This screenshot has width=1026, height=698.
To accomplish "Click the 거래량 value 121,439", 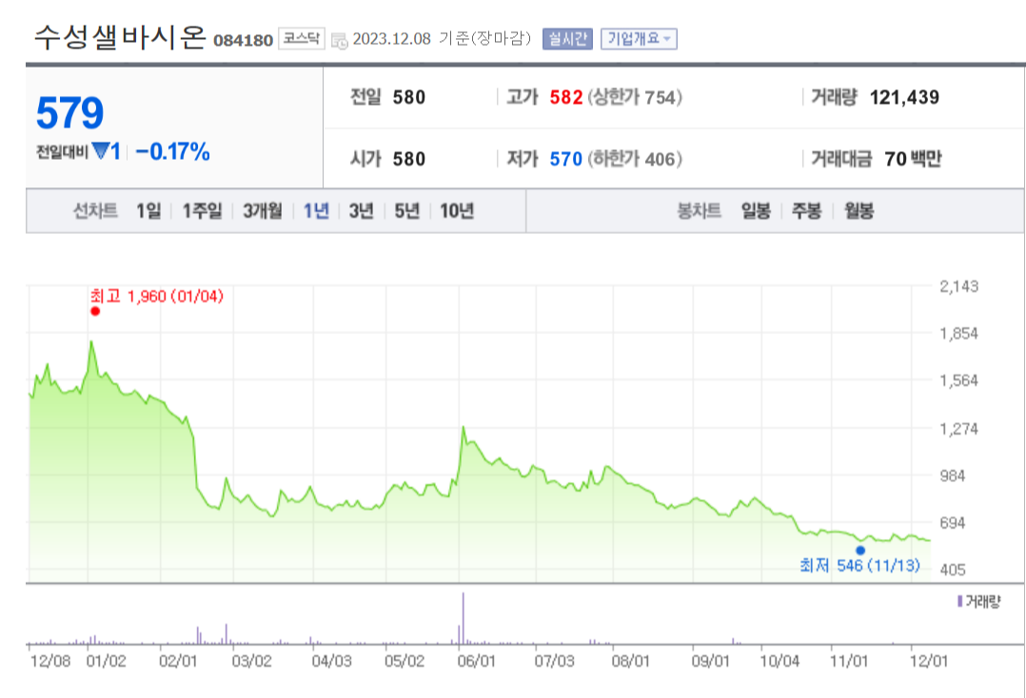I will click(904, 97).
